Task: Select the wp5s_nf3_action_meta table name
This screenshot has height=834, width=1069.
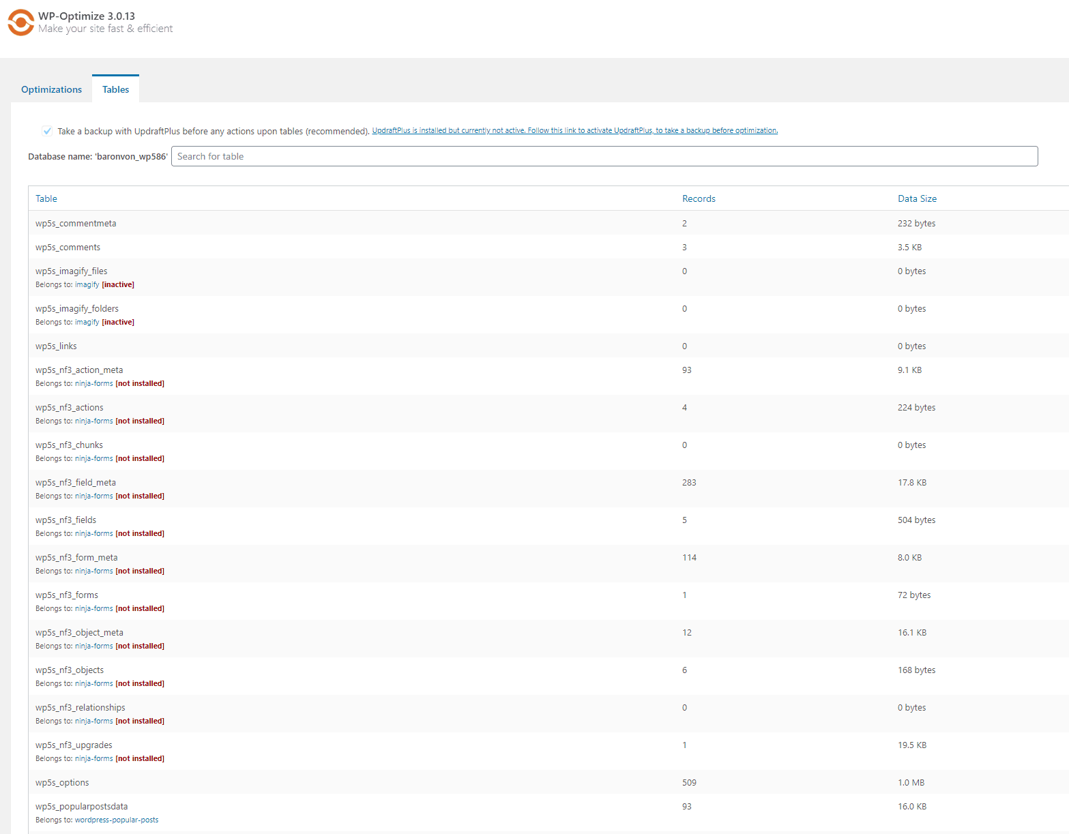Action: pyautogui.click(x=79, y=370)
